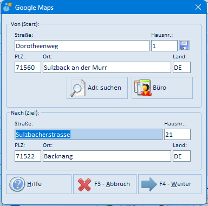Cancel with F3 - Abbruch button

click(x=105, y=184)
